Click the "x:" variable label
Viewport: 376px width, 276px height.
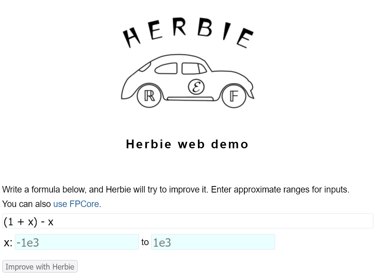coord(8,242)
